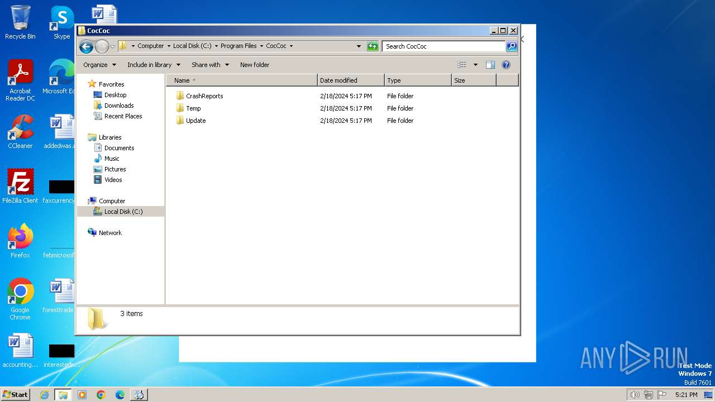Click the volume icon in system tray
Viewport: 715px width, 402px height.
(x=635, y=395)
